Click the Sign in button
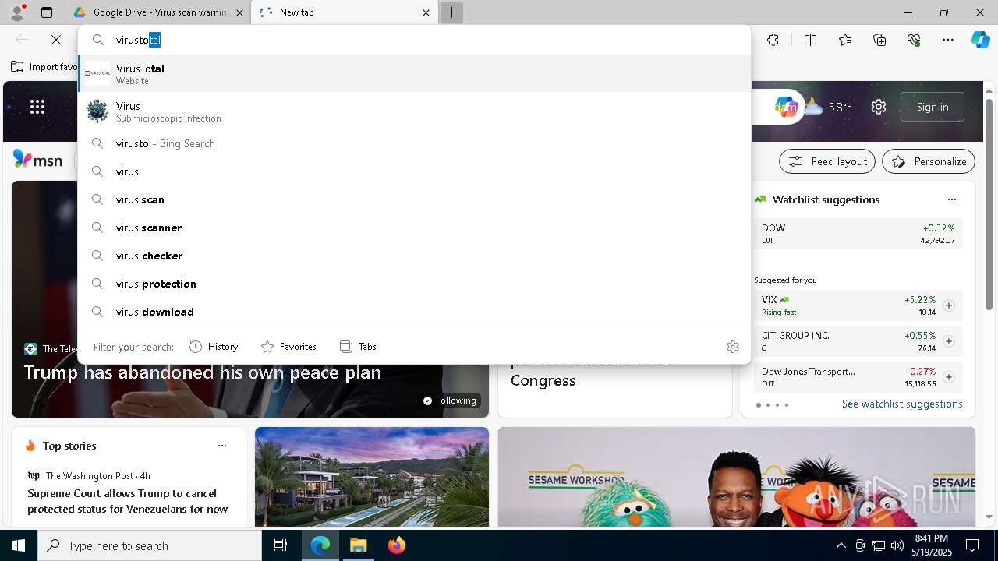 933,107
